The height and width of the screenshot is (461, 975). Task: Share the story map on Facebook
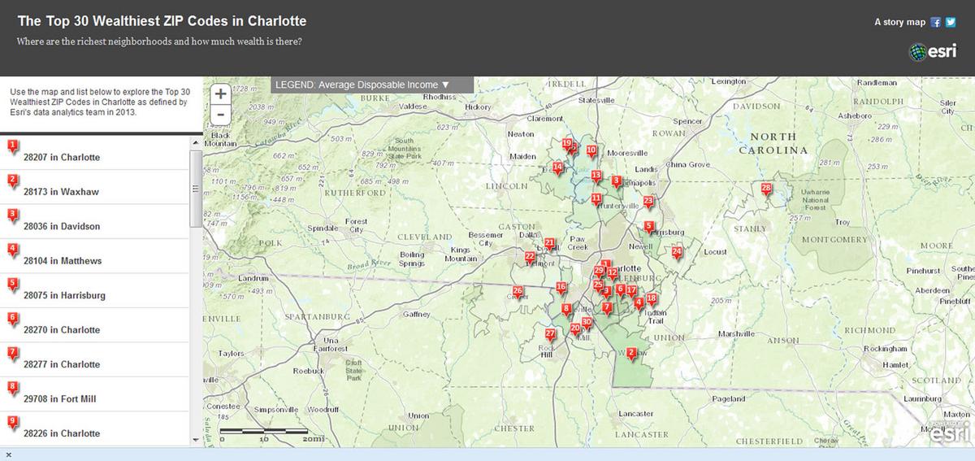(936, 22)
